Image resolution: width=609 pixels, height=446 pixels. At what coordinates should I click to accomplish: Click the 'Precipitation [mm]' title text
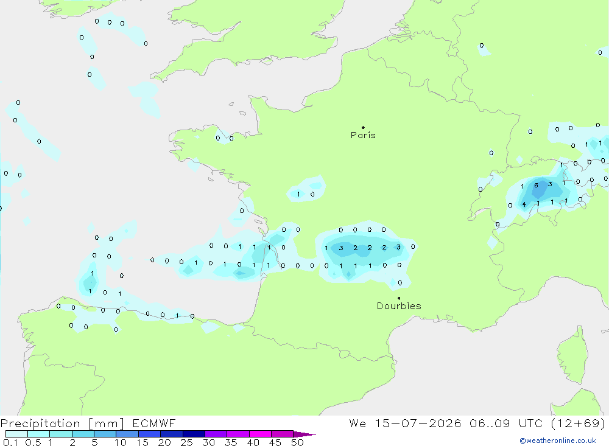pos(63,423)
